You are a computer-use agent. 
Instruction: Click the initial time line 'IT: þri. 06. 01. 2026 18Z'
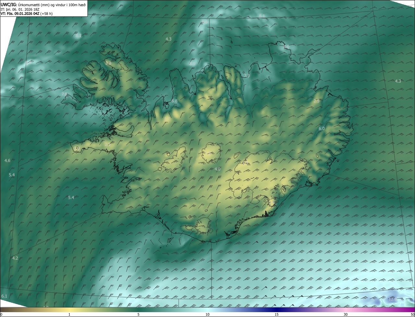[x=20, y=9]
